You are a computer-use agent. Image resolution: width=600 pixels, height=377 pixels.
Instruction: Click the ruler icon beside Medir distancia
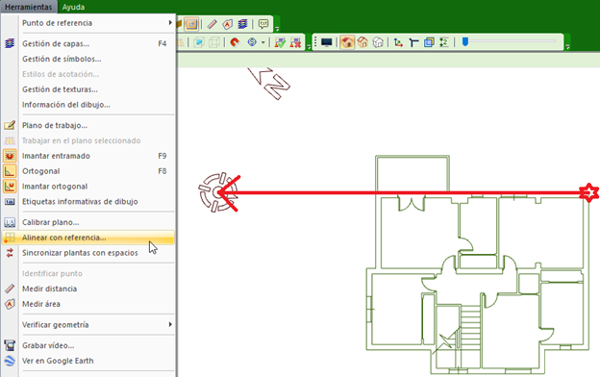(10, 289)
